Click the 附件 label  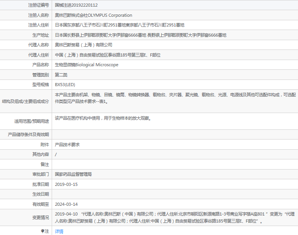(x=45, y=145)
